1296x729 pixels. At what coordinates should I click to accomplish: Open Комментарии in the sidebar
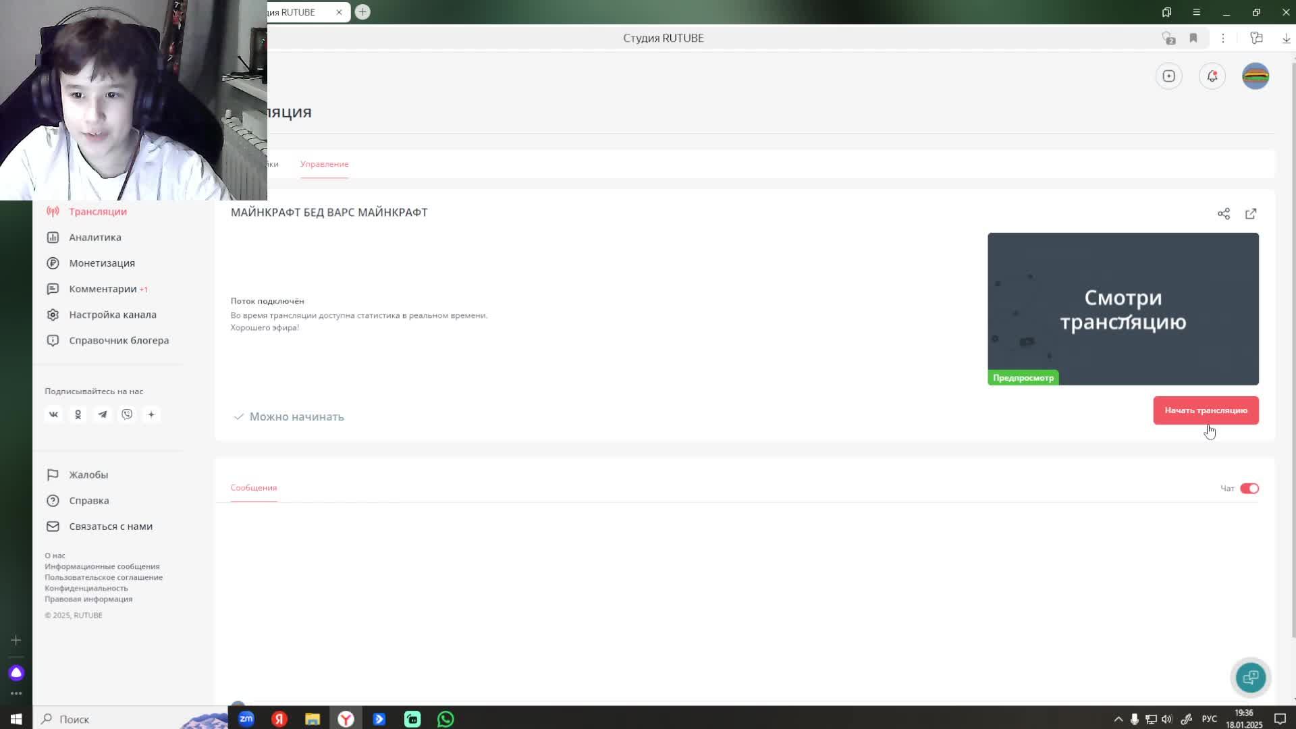103,289
